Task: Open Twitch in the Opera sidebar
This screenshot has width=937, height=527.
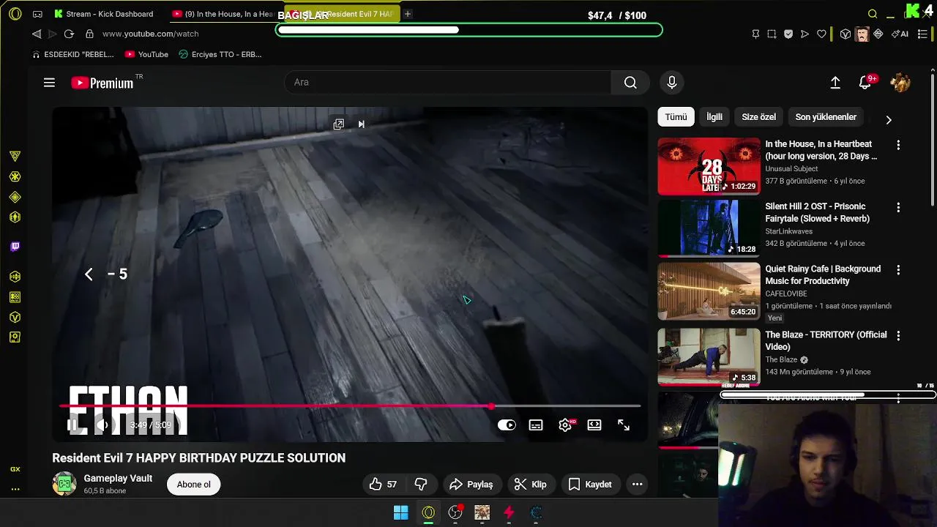Action: click(15, 247)
